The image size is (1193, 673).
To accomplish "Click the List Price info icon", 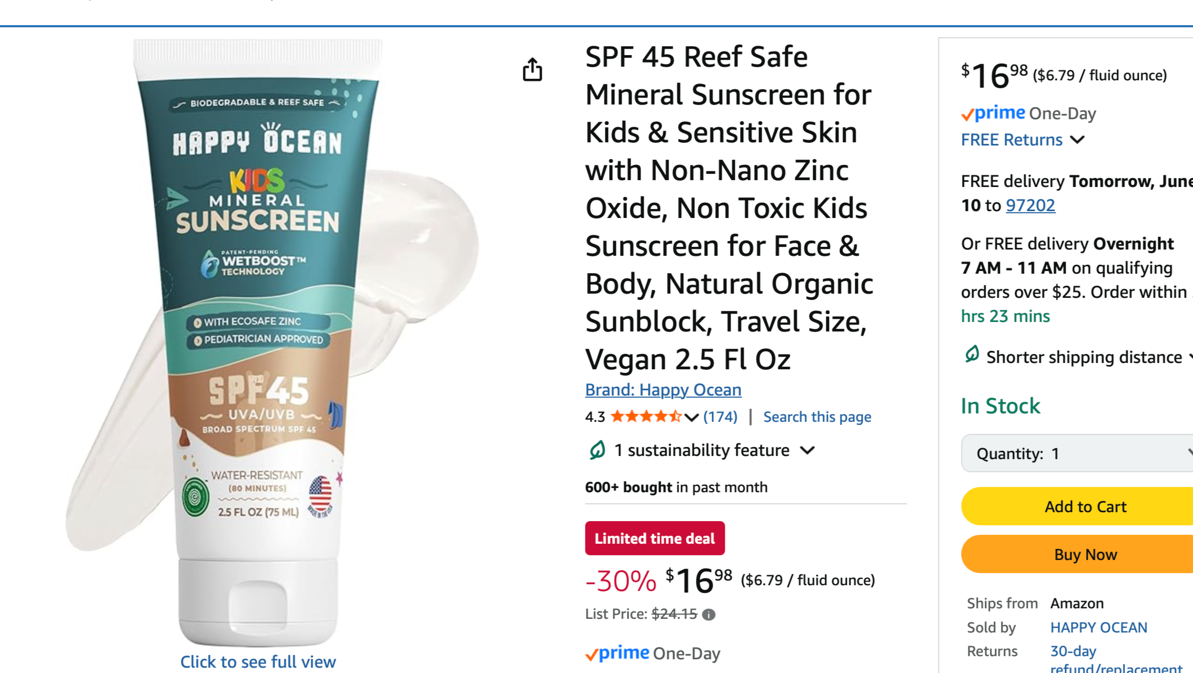I will click(709, 615).
